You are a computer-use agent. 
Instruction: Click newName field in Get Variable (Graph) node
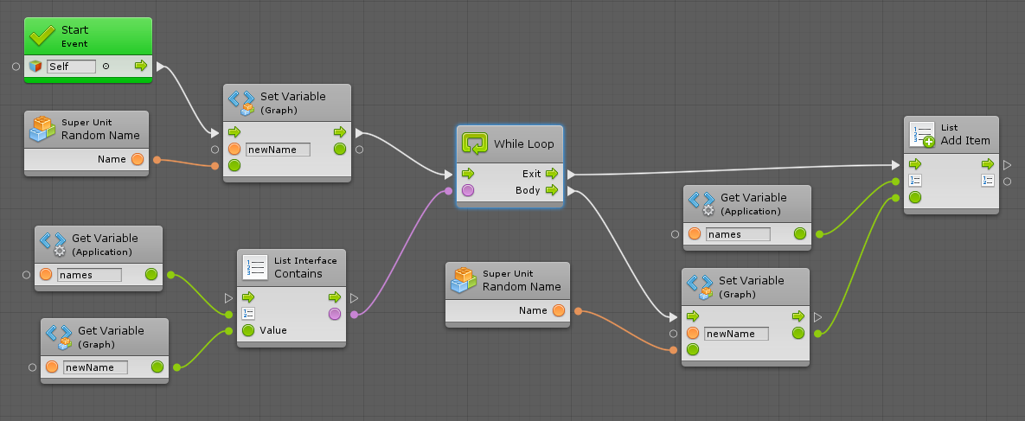click(95, 367)
